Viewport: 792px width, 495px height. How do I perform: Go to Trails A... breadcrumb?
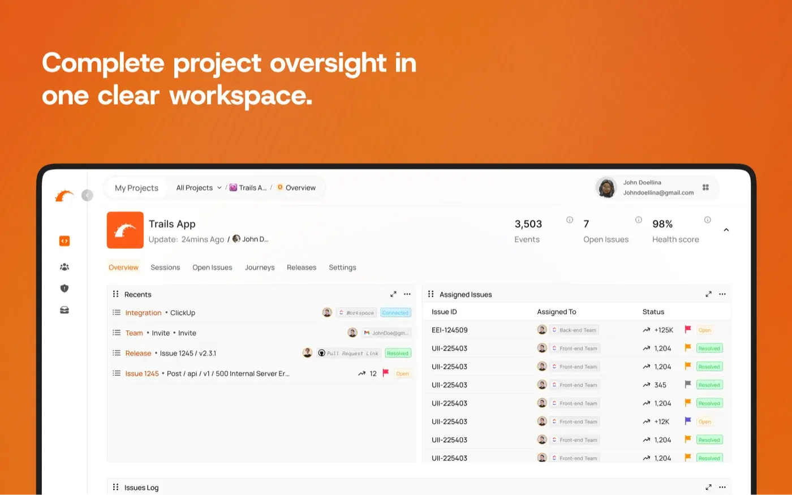click(x=248, y=188)
